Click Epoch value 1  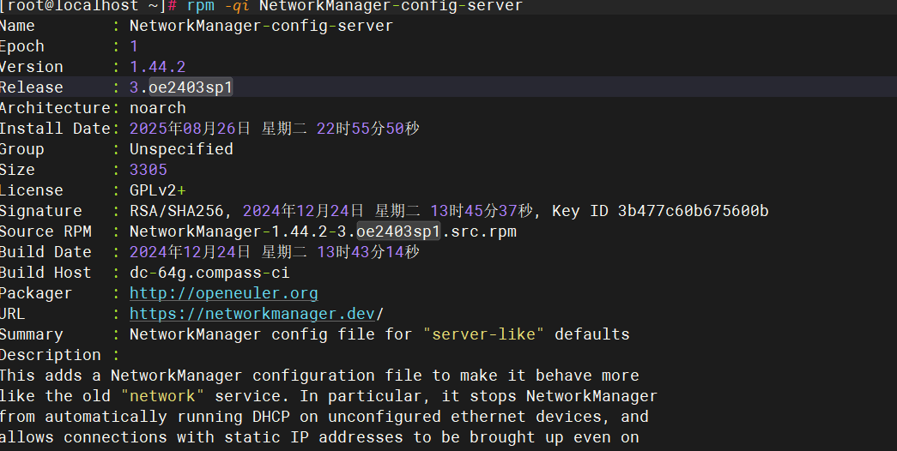point(134,46)
